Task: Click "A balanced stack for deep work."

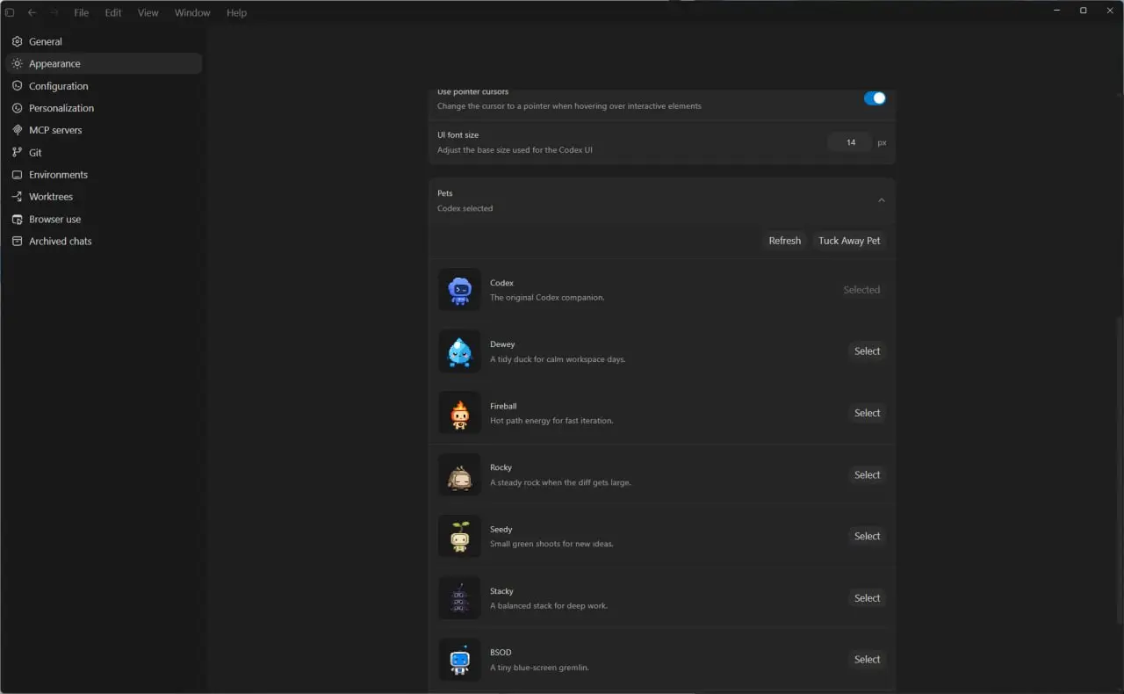Action: (549, 606)
